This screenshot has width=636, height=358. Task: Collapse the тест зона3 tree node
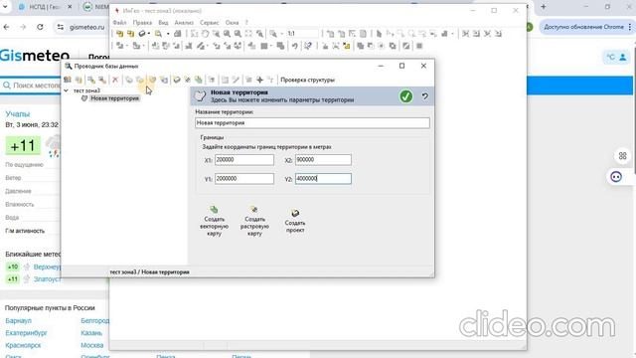click(x=67, y=90)
